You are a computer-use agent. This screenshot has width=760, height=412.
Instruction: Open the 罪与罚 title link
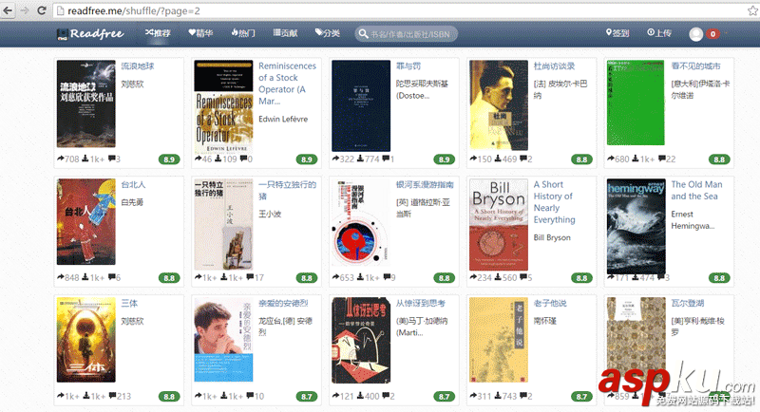(408, 66)
